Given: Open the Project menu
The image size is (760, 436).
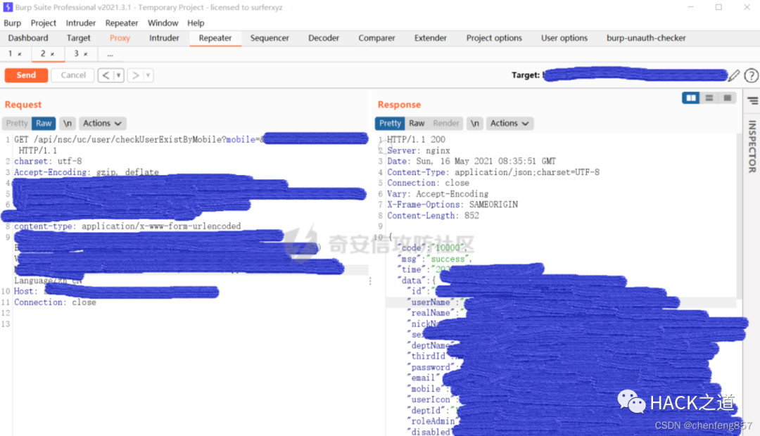Looking at the screenshot, I should pyautogui.click(x=43, y=23).
